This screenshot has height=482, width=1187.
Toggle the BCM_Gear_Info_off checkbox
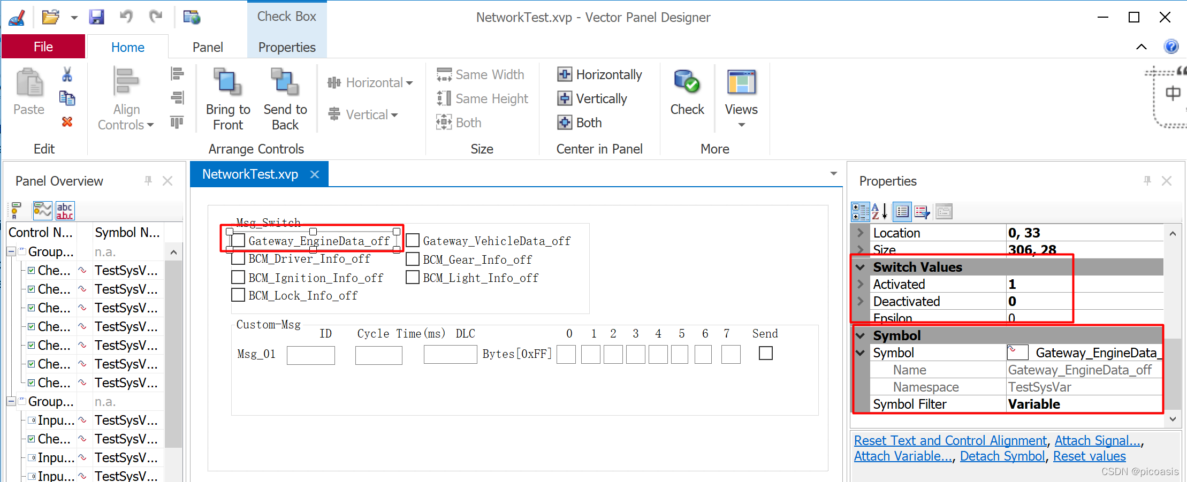[x=413, y=259]
